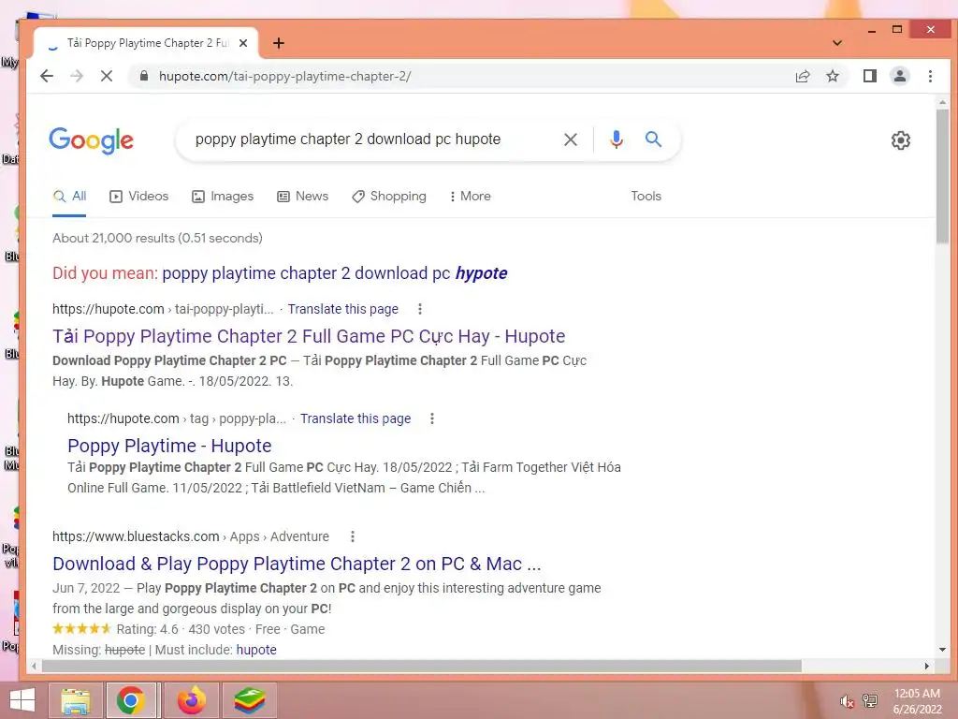Click 'Must include: hupote' link

pyautogui.click(x=256, y=650)
